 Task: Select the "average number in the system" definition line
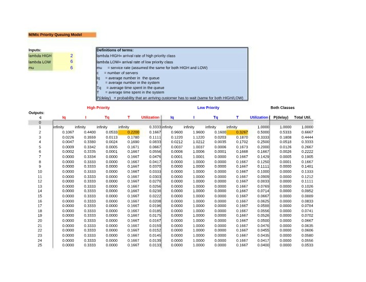(128, 83)
